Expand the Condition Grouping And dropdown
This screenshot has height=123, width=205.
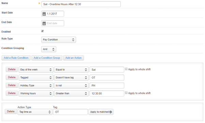point(49,49)
